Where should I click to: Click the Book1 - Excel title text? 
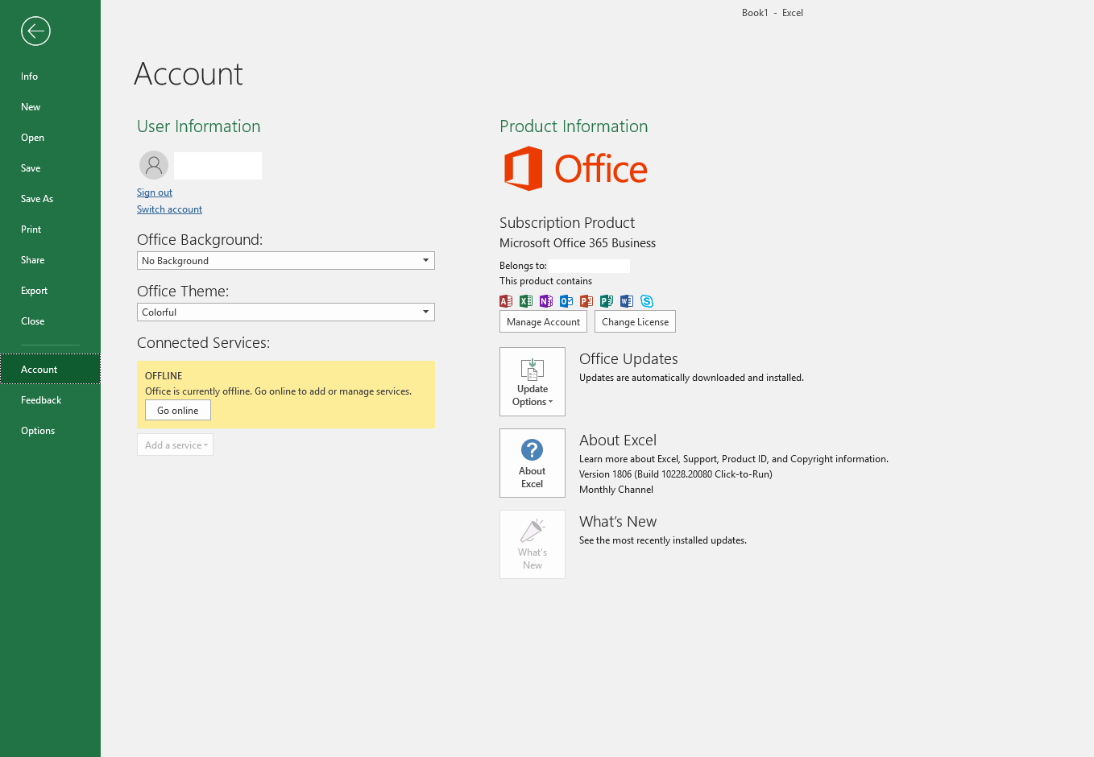point(773,13)
